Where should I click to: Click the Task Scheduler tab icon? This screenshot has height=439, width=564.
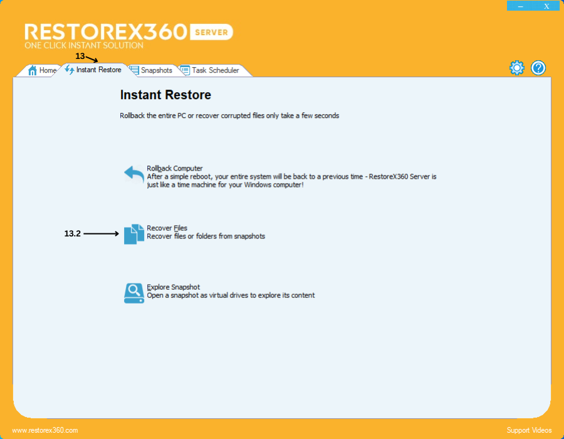[185, 70]
